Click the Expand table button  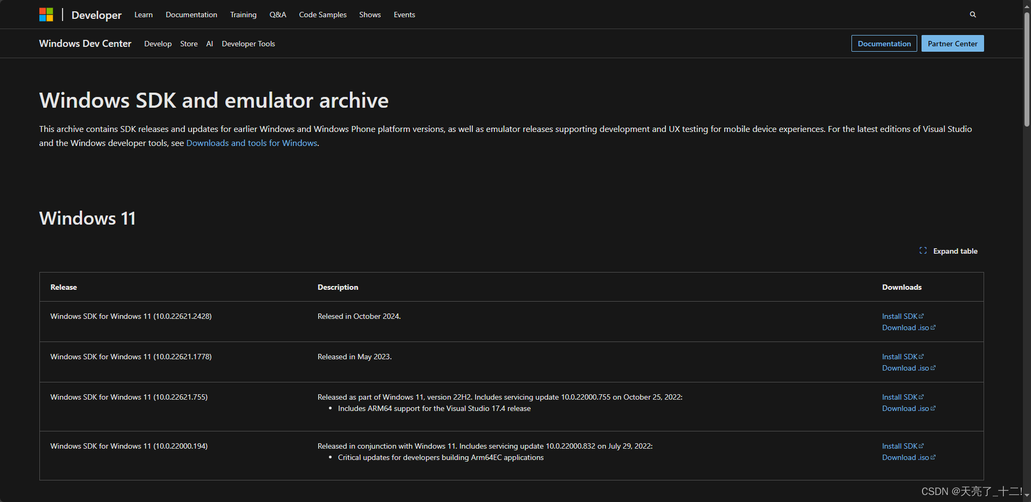pos(948,251)
